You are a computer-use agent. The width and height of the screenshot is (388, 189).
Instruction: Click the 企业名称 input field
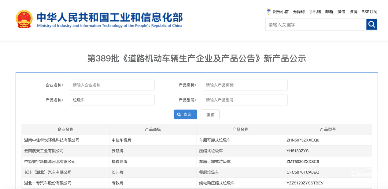click(x=112, y=85)
